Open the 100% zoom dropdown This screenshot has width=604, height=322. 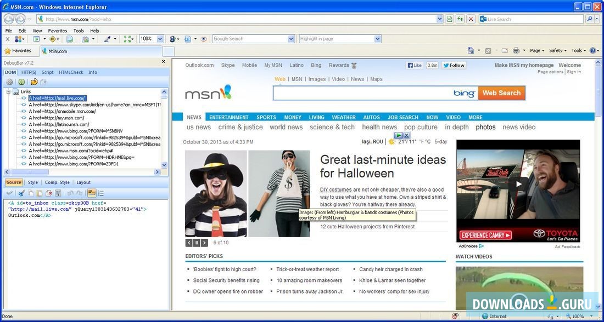160,39
